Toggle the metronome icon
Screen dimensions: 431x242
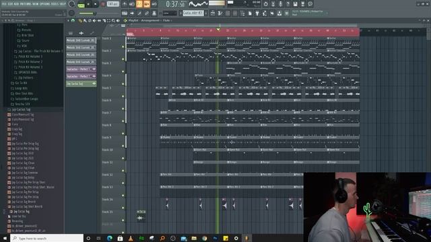point(125,4)
